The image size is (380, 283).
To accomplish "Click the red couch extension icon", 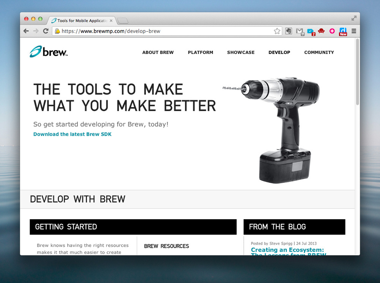I will pos(321,31).
